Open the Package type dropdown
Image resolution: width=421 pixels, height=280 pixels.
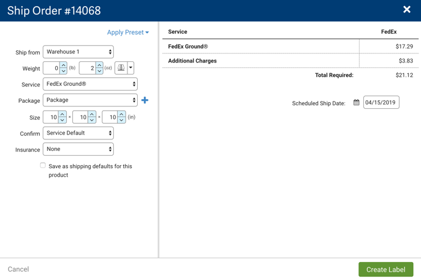point(90,100)
